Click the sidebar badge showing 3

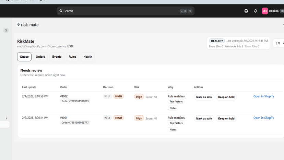pyautogui.click(x=6, y=30)
